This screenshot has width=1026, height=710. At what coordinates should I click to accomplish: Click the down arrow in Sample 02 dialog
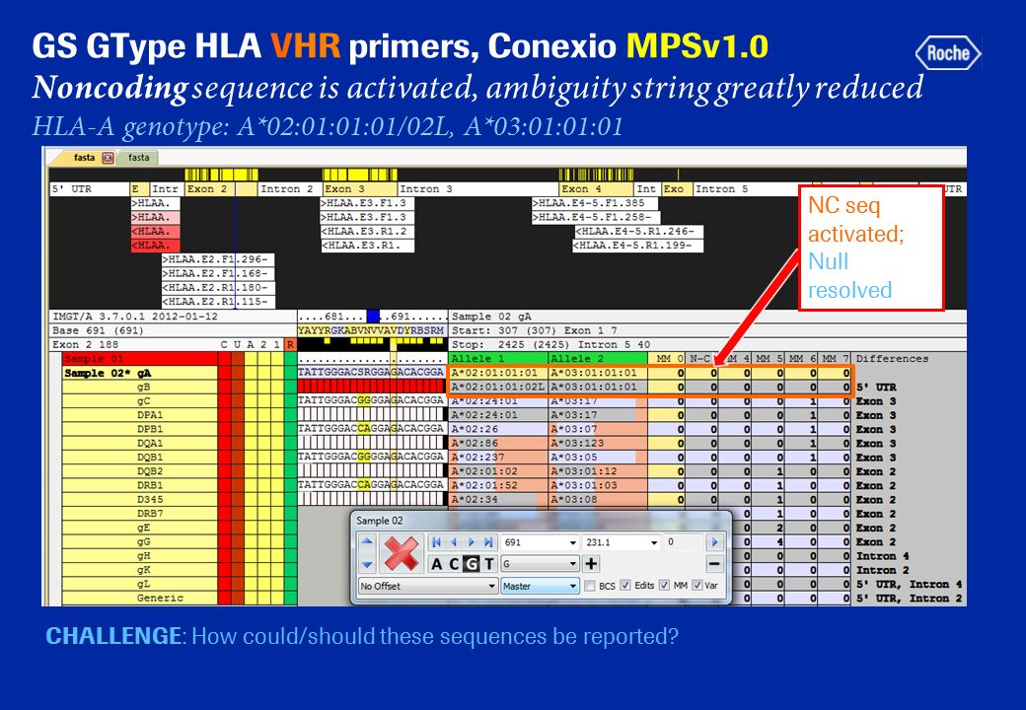(x=367, y=564)
